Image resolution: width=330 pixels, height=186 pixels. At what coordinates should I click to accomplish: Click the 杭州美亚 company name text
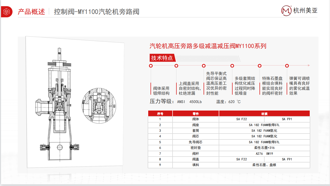(305, 10)
